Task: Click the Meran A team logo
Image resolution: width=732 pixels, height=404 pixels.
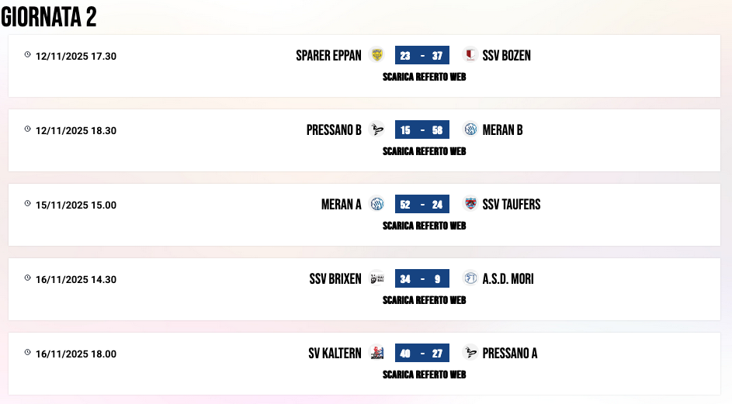Action: pos(377,204)
